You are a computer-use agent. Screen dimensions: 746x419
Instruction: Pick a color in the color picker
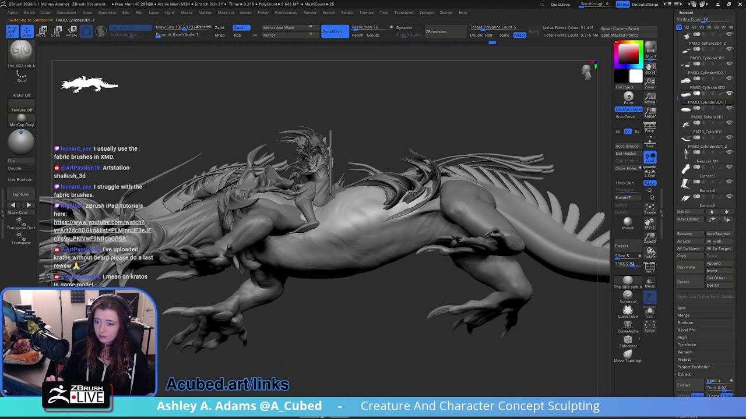[629, 54]
